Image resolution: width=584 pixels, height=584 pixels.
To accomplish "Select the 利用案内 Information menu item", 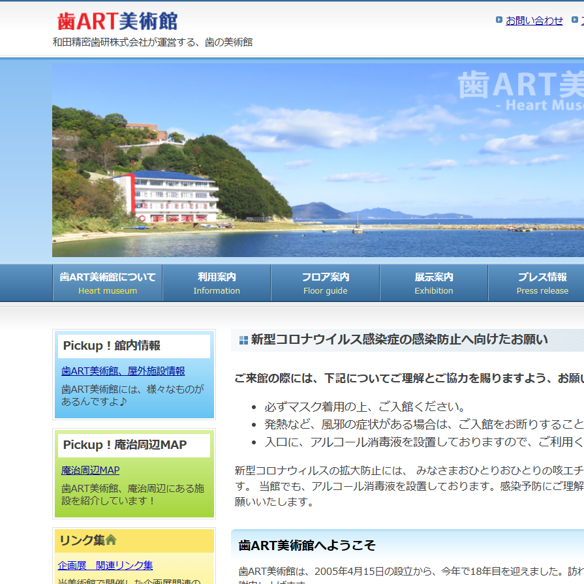I will tap(217, 283).
